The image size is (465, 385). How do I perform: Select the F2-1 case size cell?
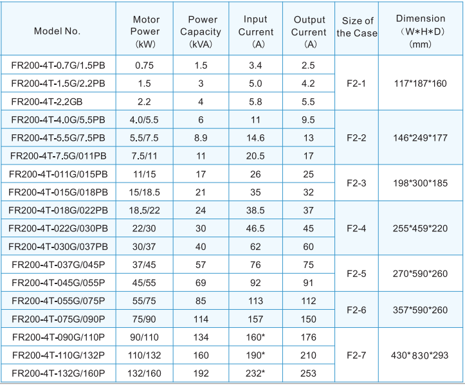[x=356, y=84]
